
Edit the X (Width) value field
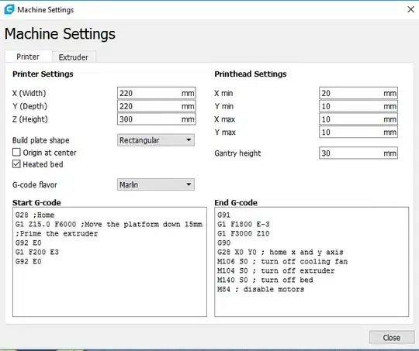pyautogui.click(x=156, y=93)
